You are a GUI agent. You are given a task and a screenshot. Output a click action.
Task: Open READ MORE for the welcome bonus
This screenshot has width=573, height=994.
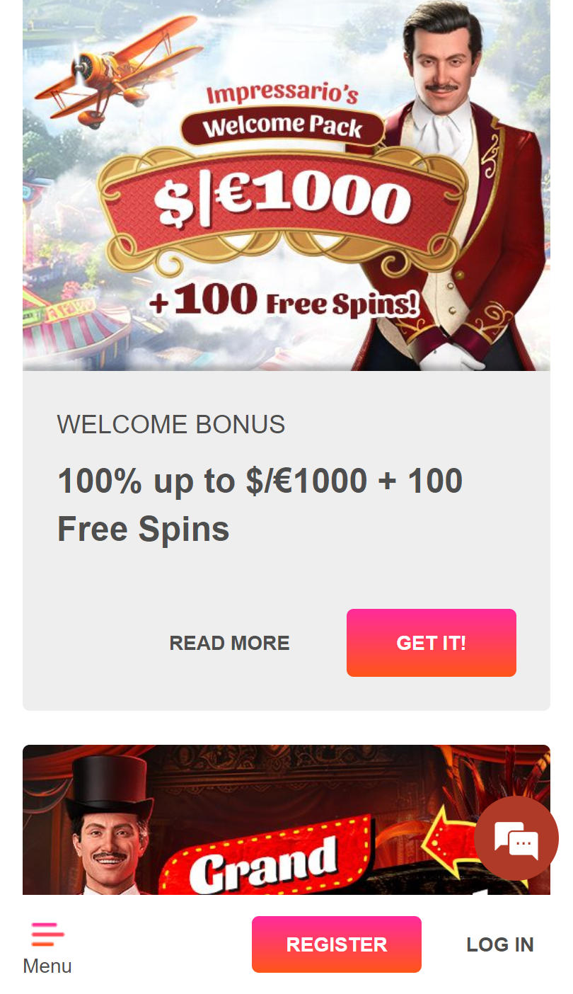(229, 643)
